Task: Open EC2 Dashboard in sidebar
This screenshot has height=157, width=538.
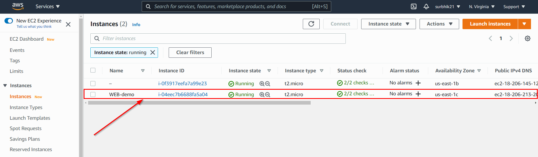Action: coord(27,39)
